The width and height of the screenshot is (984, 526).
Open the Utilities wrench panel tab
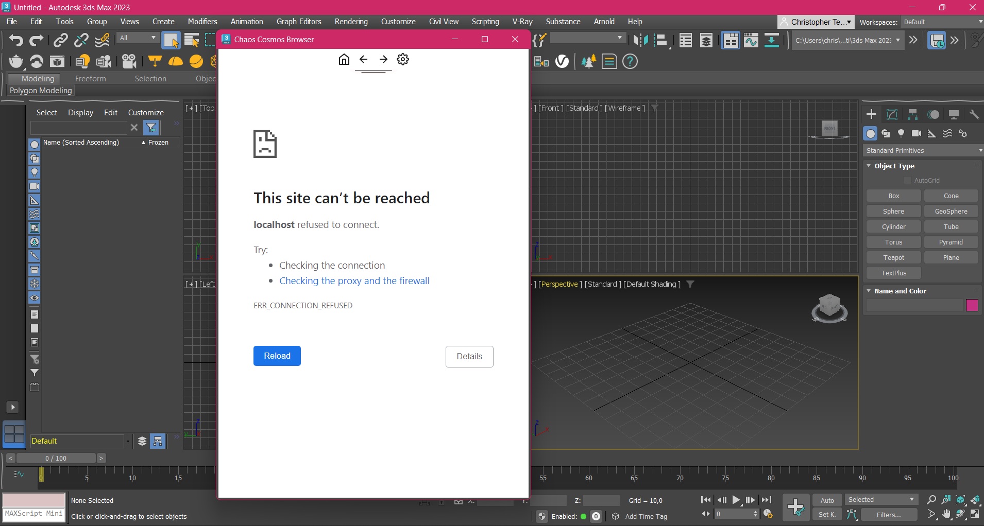974,114
